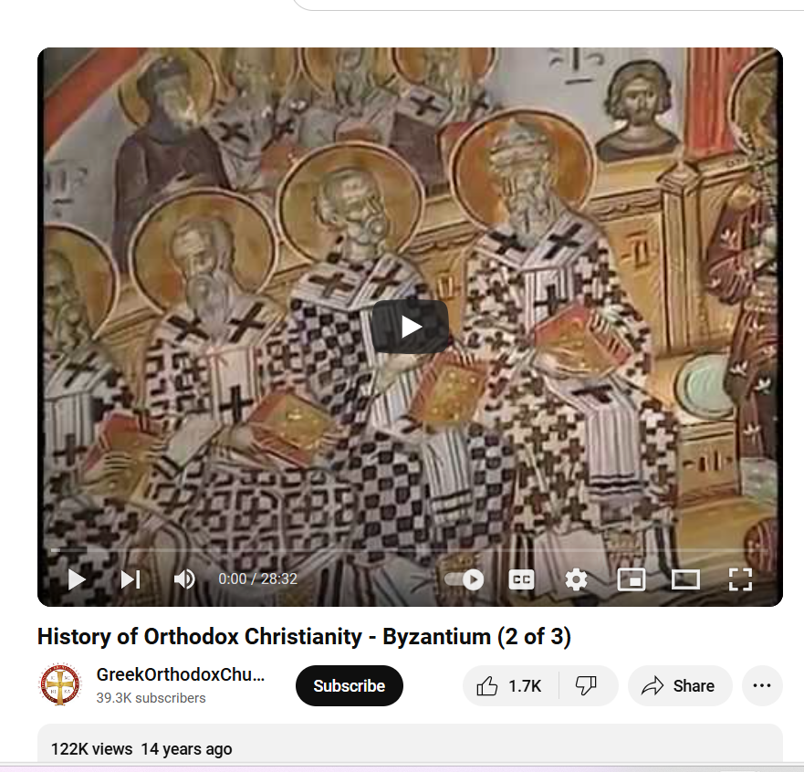Subscribe to the GreekOrthodoxChurch channel

point(350,686)
